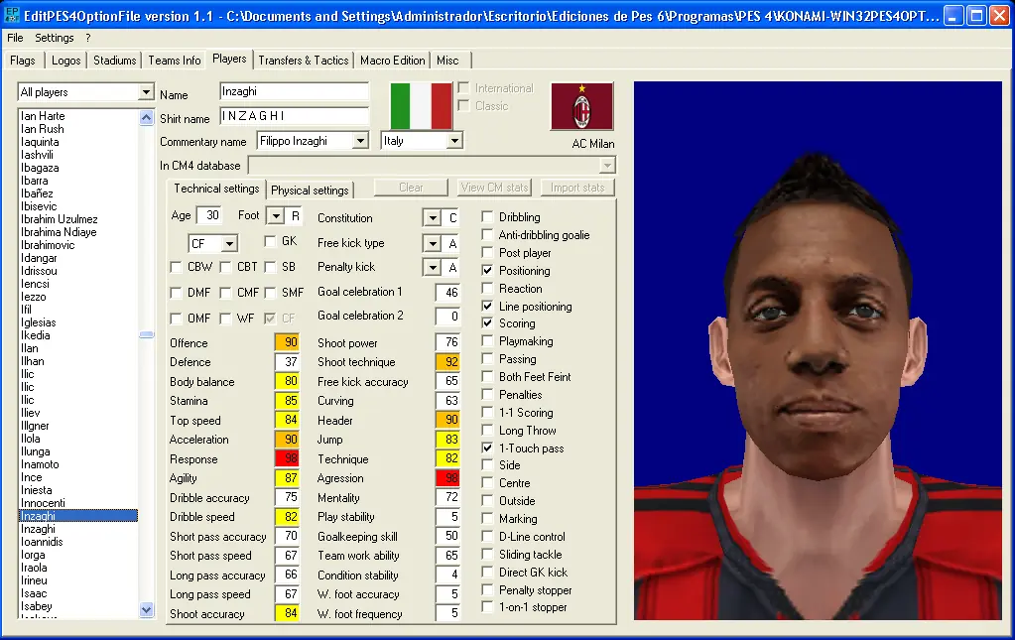Open the Penalty kick dropdown
This screenshot has width=1015, height=640.
point(432,267)
